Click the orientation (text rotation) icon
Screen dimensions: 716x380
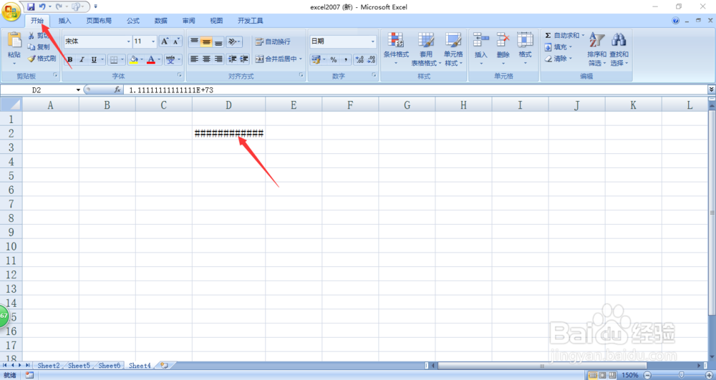[233, 42]
